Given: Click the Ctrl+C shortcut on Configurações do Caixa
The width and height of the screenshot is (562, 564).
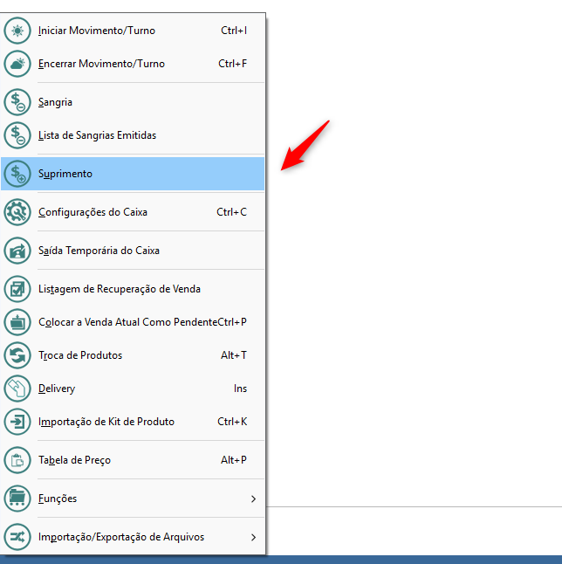Looking at the screenshot, I should (231, 212).
